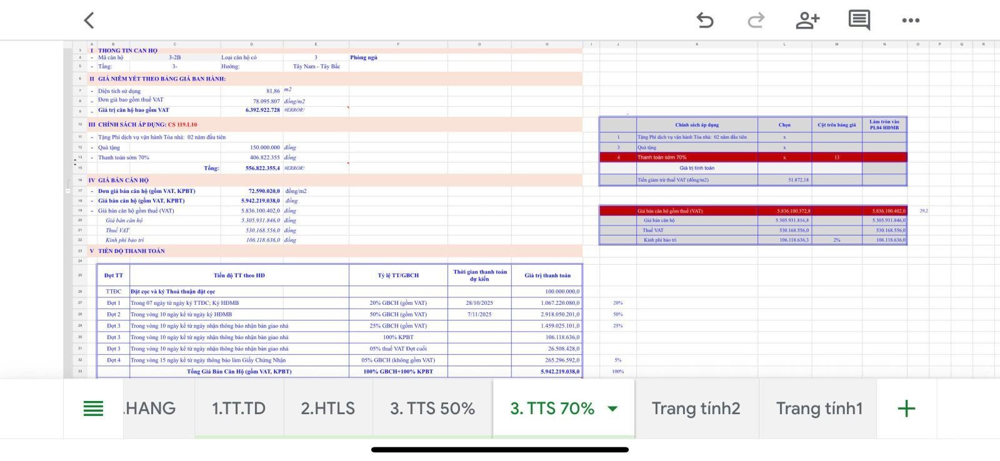Viewport: 1000px width, 461px height.
Task: Click the 28/10/2025 payment date cell
Action: click(479, 303)
